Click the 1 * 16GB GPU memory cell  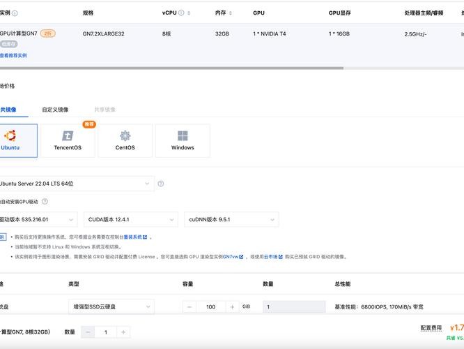coord(339,34)
